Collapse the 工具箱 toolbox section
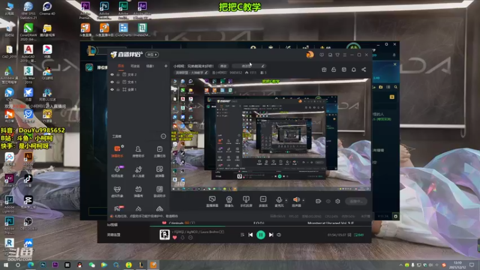Screen dimensions: 480x270 [x=163, y=136]
